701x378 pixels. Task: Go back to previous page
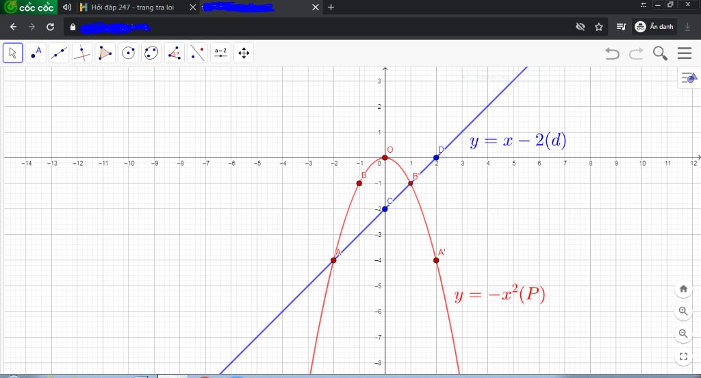pyautogui.click(x=14, y=27)
